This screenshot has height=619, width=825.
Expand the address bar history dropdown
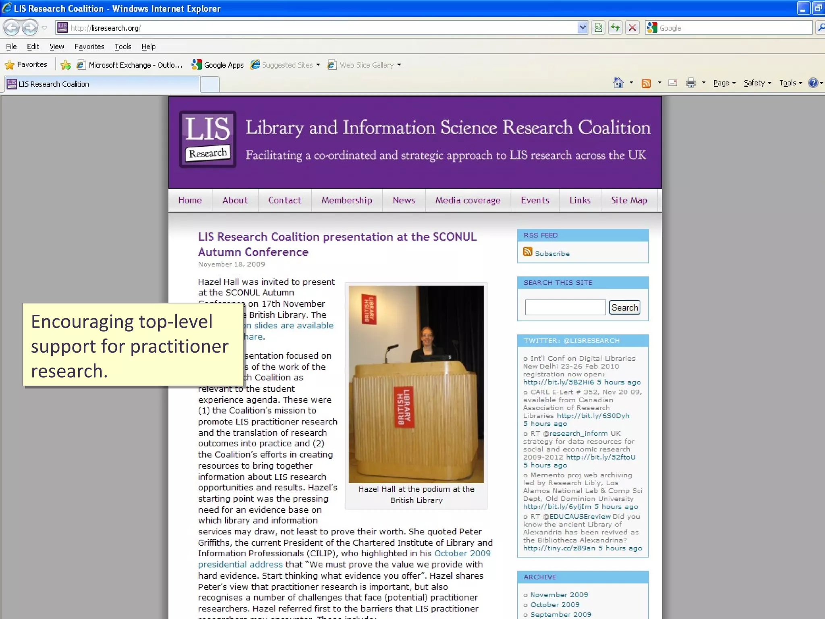click(582, 28)
